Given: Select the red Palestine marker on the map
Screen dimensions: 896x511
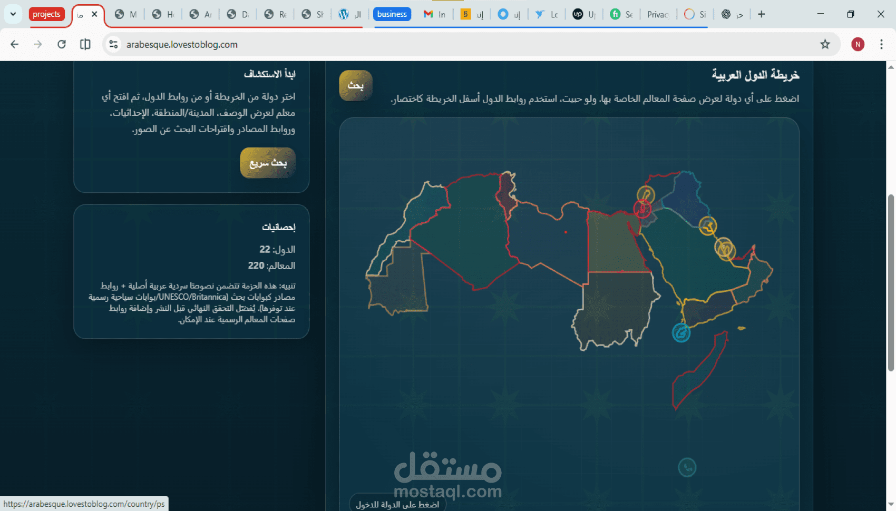Looking at the screenshot, I should tap(642, 209).
